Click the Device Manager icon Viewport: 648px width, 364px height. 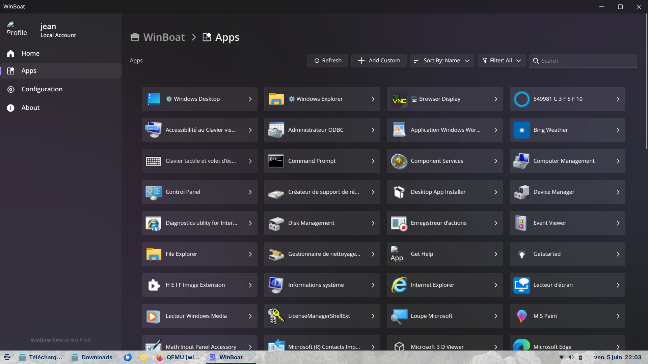pyautogui.click(x=521, y=192)
